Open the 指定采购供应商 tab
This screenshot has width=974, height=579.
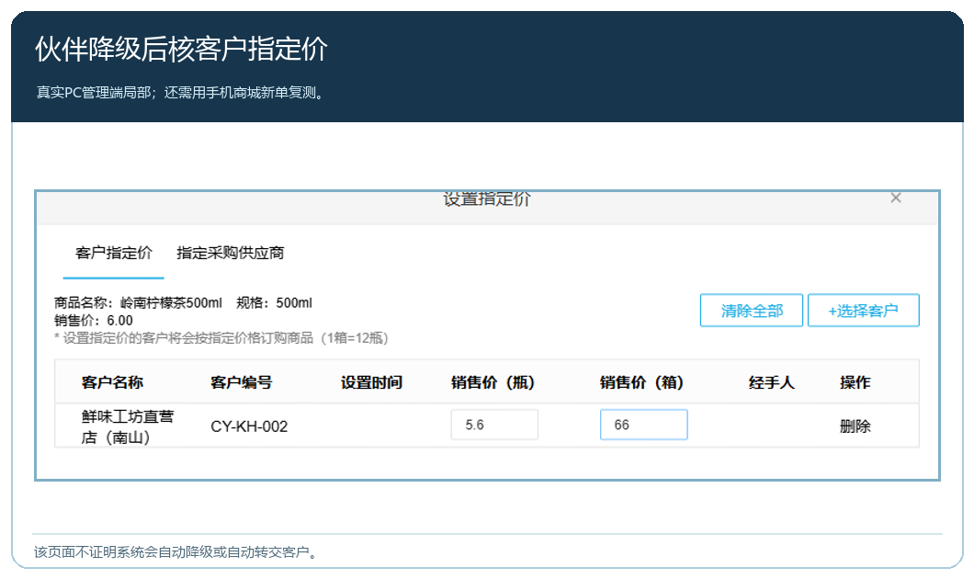coord(231,253)
